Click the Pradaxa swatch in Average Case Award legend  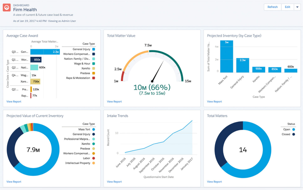94,73
